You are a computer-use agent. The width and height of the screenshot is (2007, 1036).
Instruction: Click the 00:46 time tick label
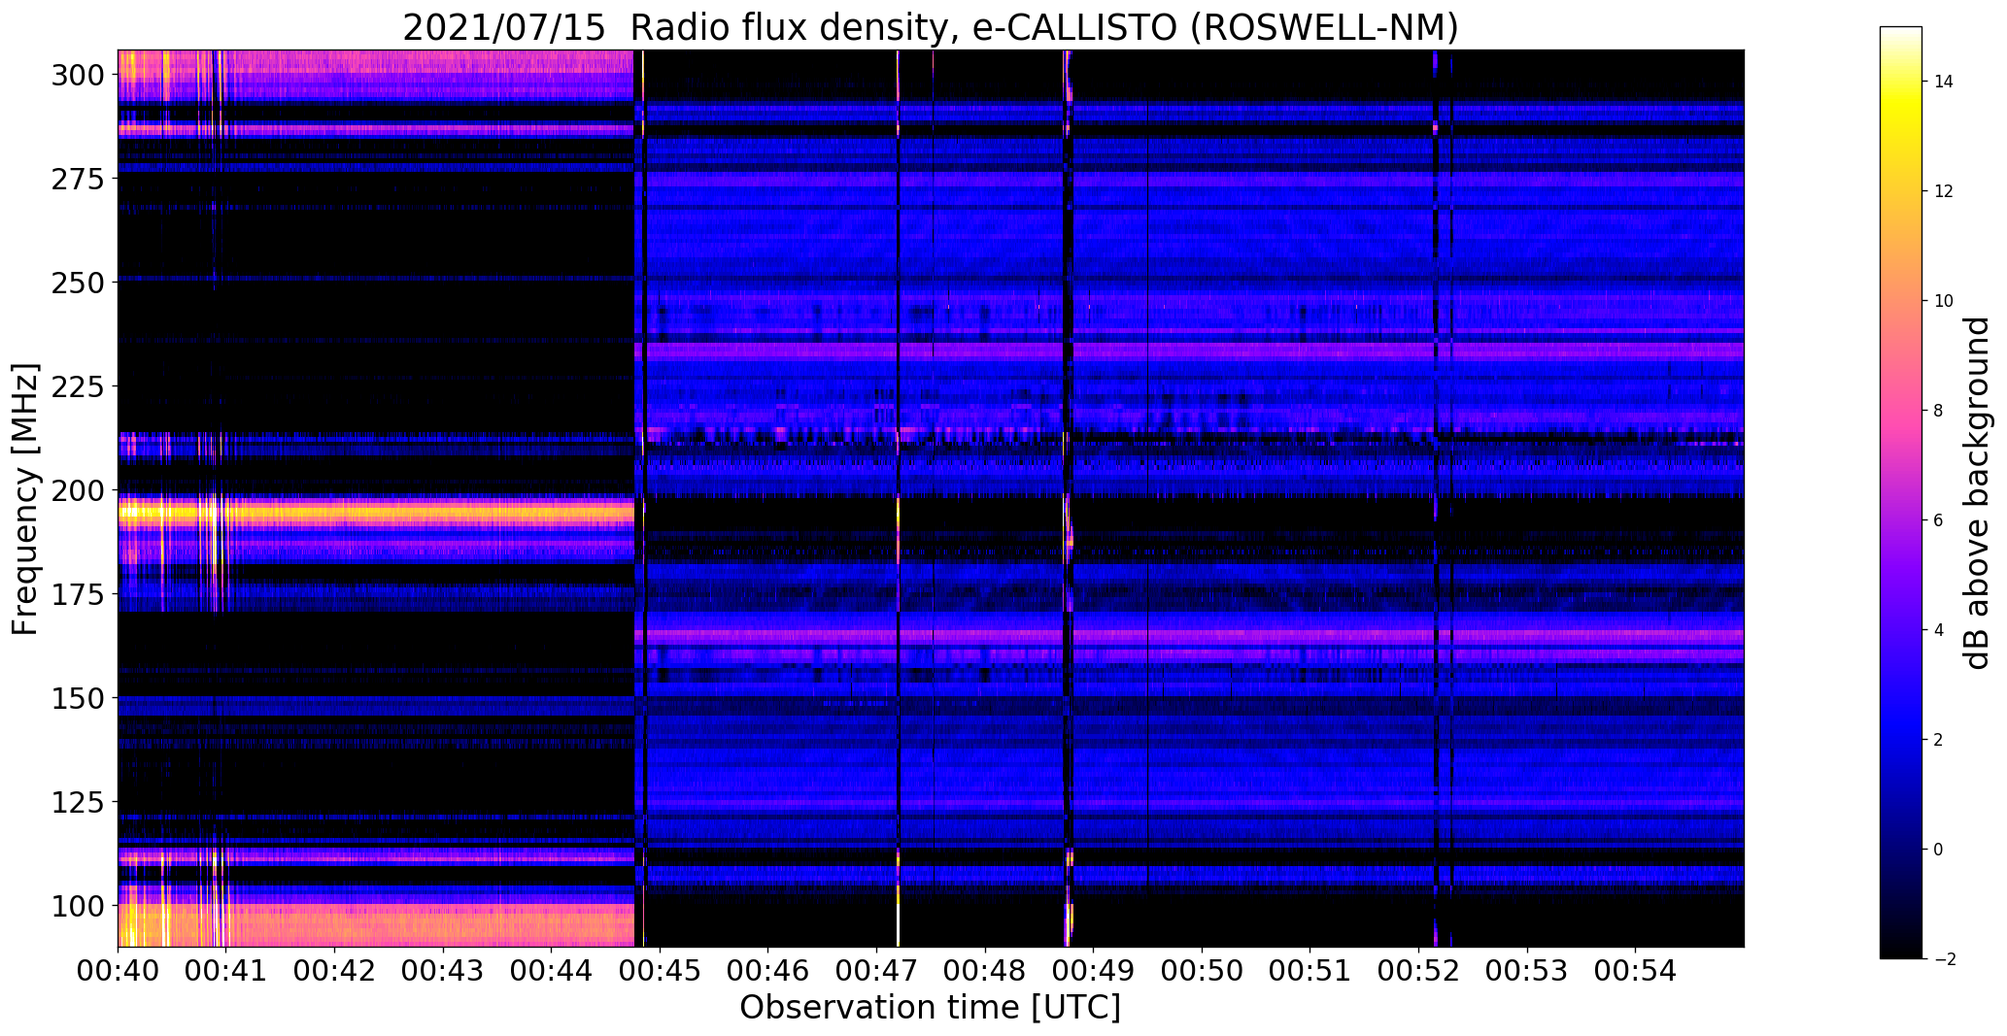768,971
